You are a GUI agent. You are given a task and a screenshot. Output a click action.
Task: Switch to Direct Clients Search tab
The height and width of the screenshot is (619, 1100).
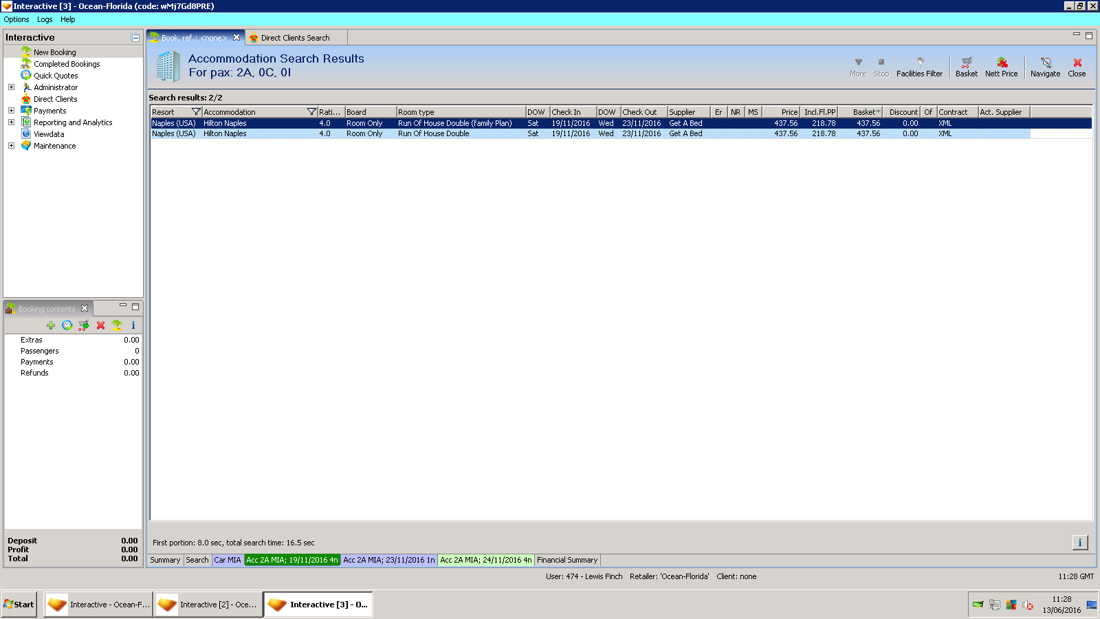tap(296, 38)
